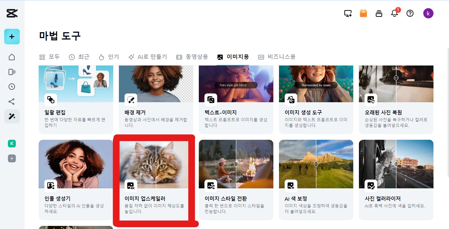Switch to the 동영상용 tab

[192, 57]
